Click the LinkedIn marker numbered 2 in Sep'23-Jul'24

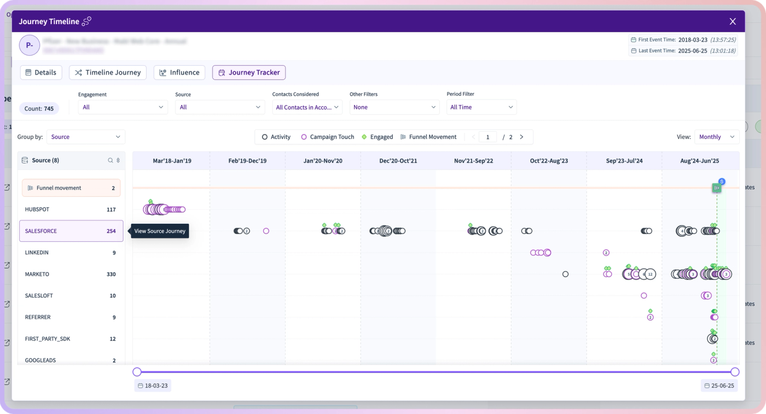pyautogui.click(x=606, y=253)
